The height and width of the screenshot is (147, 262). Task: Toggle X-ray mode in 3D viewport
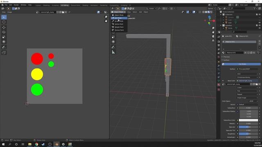click(x=200, y=12)
